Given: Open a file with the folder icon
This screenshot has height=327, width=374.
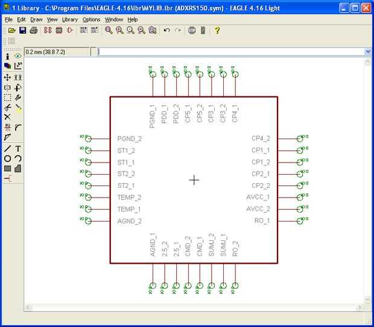Looking at the screenshot, I should click(11, 30).
